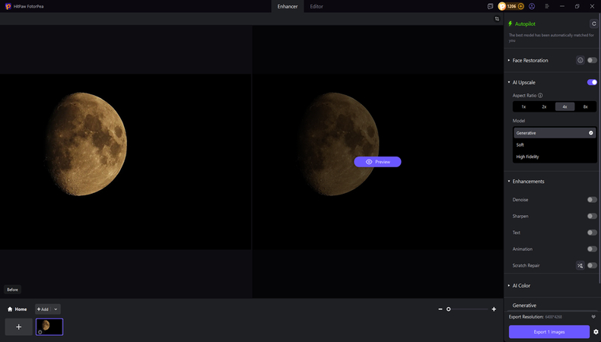The width and height of the screenshot is (601, 342).
Task: Click the Autopilot refresh icon
Action: (x=593, y=24)
